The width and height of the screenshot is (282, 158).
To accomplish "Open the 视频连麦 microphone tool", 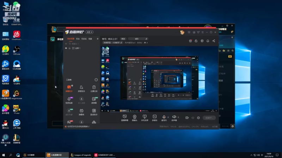I will coord(69,100).
